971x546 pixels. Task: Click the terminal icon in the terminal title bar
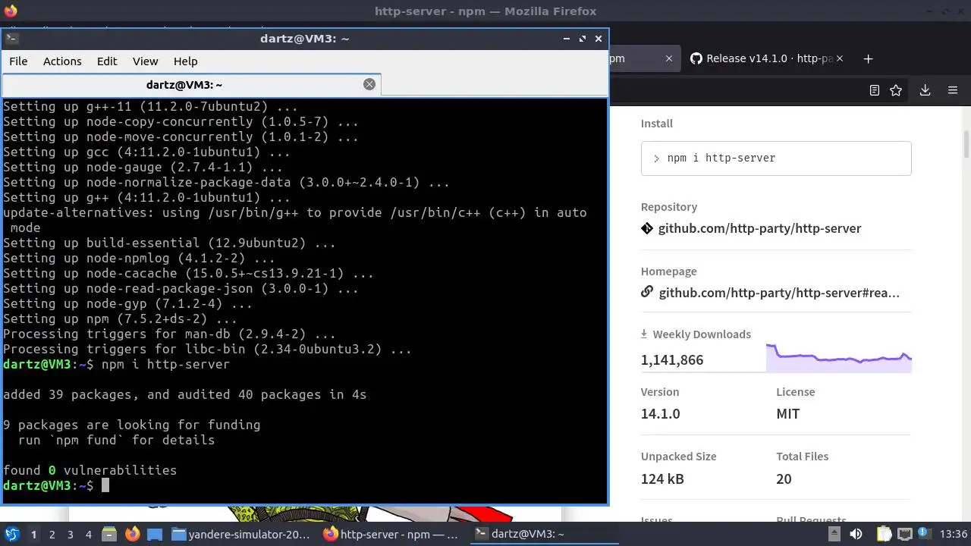[11, 39]
